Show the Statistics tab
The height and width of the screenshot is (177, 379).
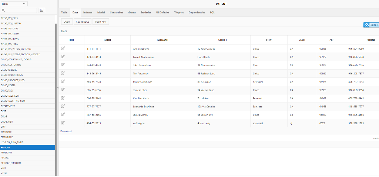click(146, 13)
